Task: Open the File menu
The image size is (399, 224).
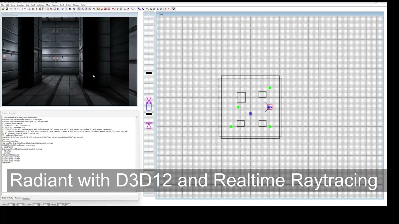Action: coord(2,5)
